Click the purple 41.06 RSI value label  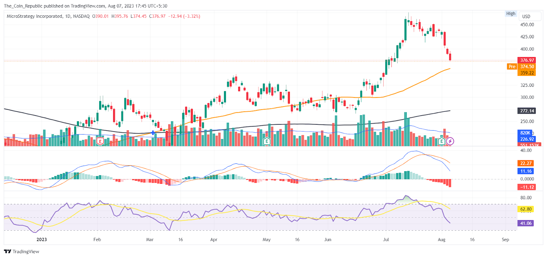tap(526, 223)
